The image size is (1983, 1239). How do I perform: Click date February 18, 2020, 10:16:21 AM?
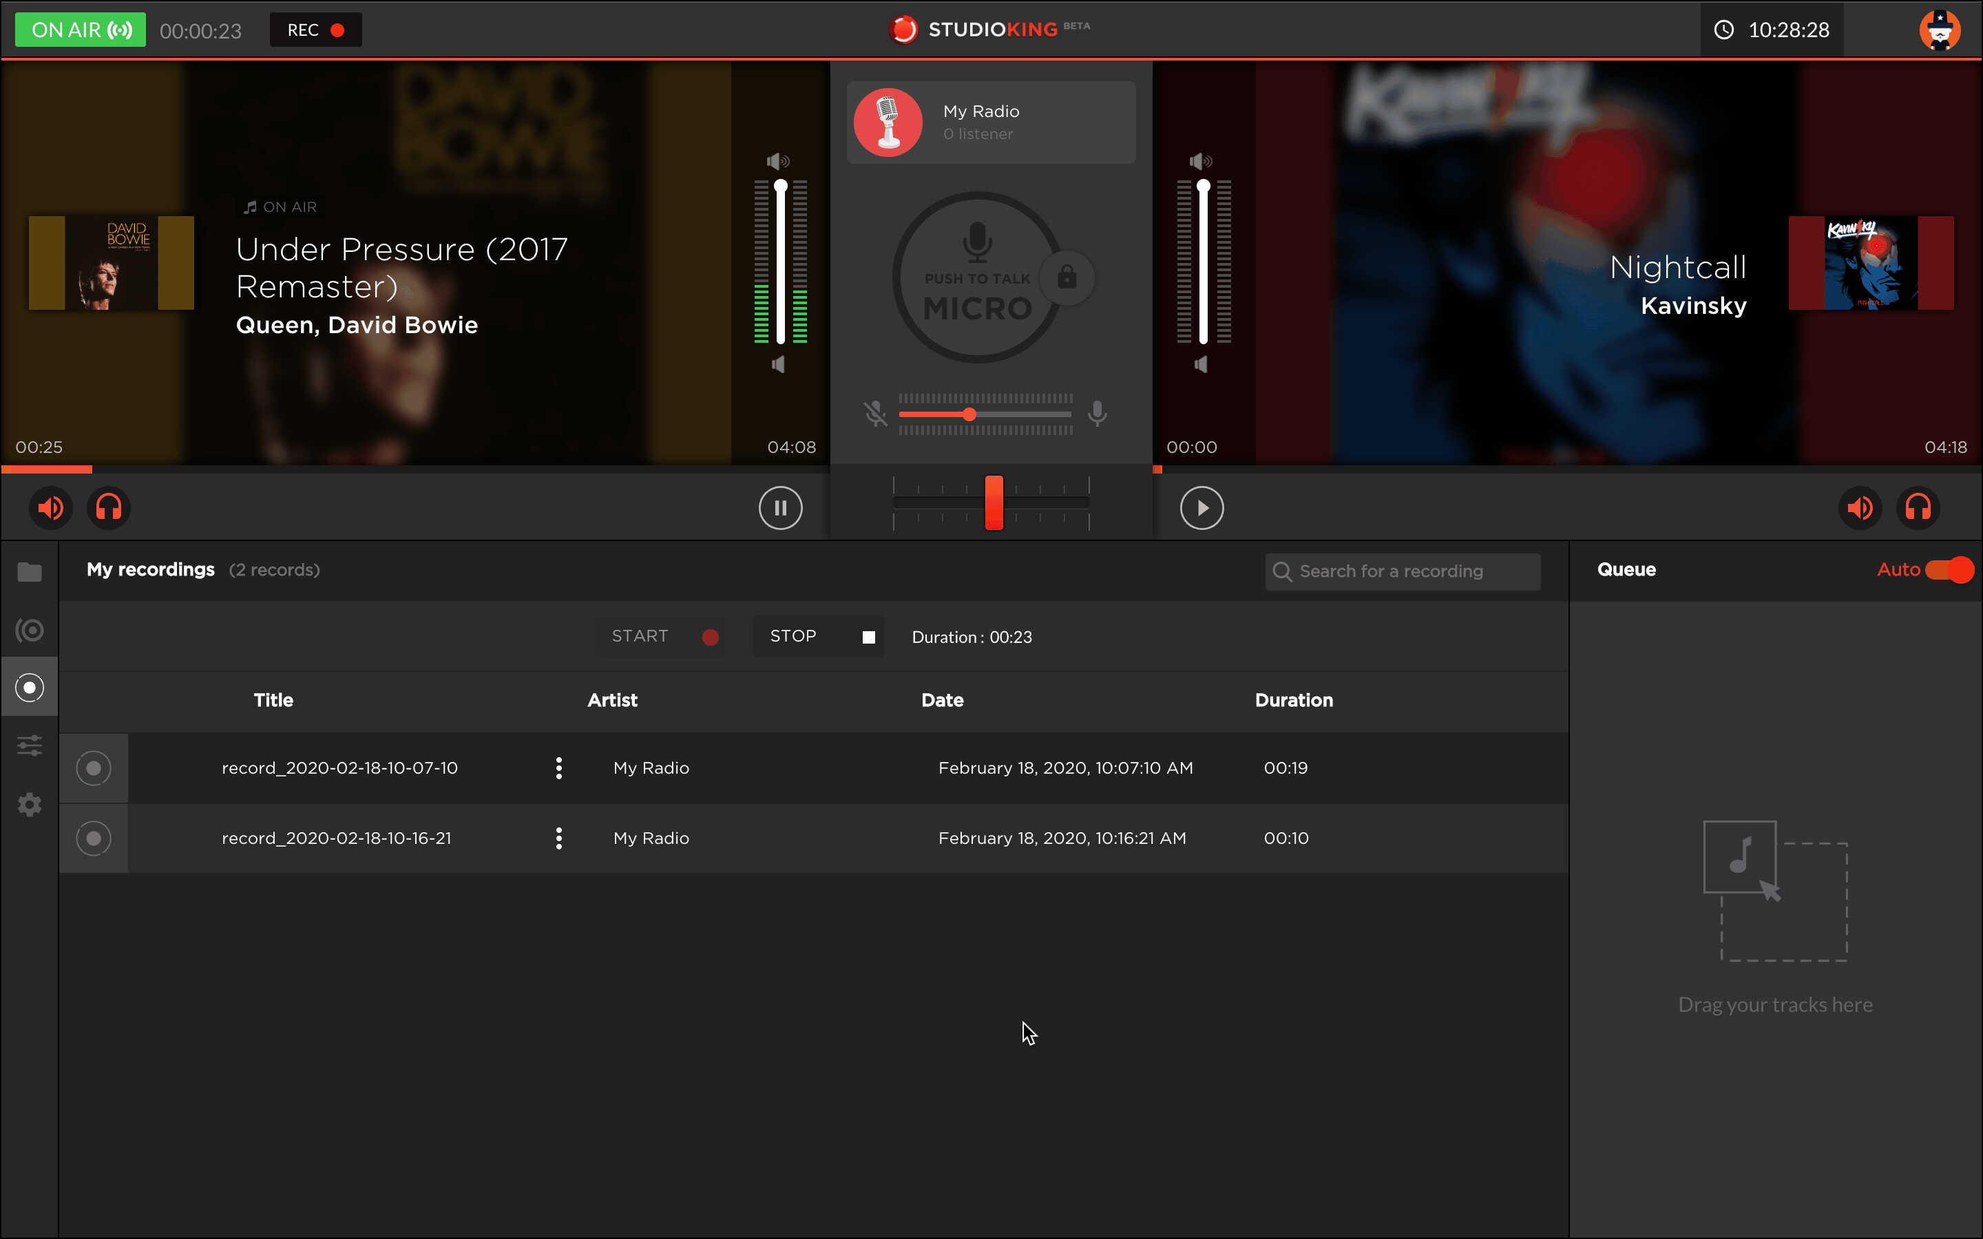pos(1062,838)
